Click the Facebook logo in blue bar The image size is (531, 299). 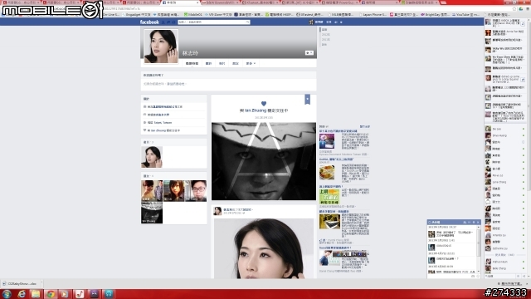click(x=149, y=22)
